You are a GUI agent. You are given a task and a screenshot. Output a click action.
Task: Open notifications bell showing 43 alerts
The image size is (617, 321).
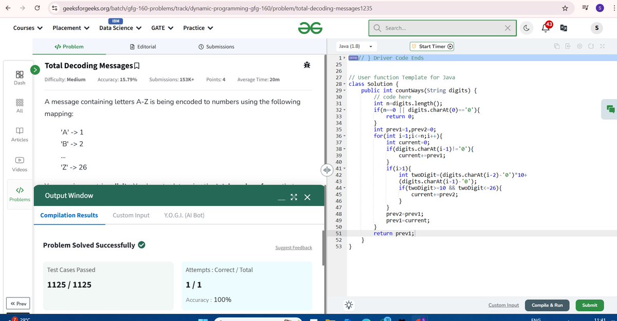pyautogui.click(x=545, y=28)
